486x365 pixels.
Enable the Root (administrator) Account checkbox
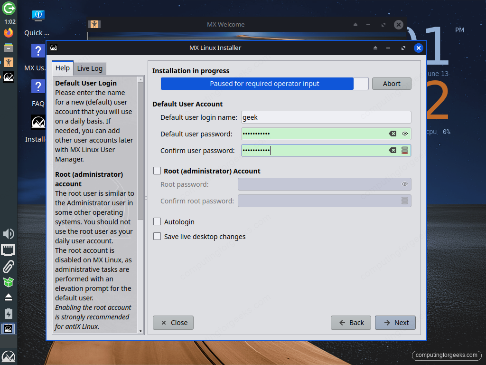[x=157, y=171]
